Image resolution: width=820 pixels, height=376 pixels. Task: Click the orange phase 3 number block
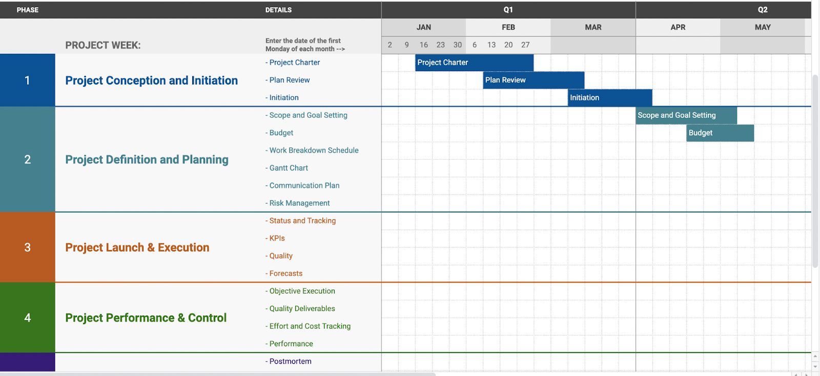(28, 247)
